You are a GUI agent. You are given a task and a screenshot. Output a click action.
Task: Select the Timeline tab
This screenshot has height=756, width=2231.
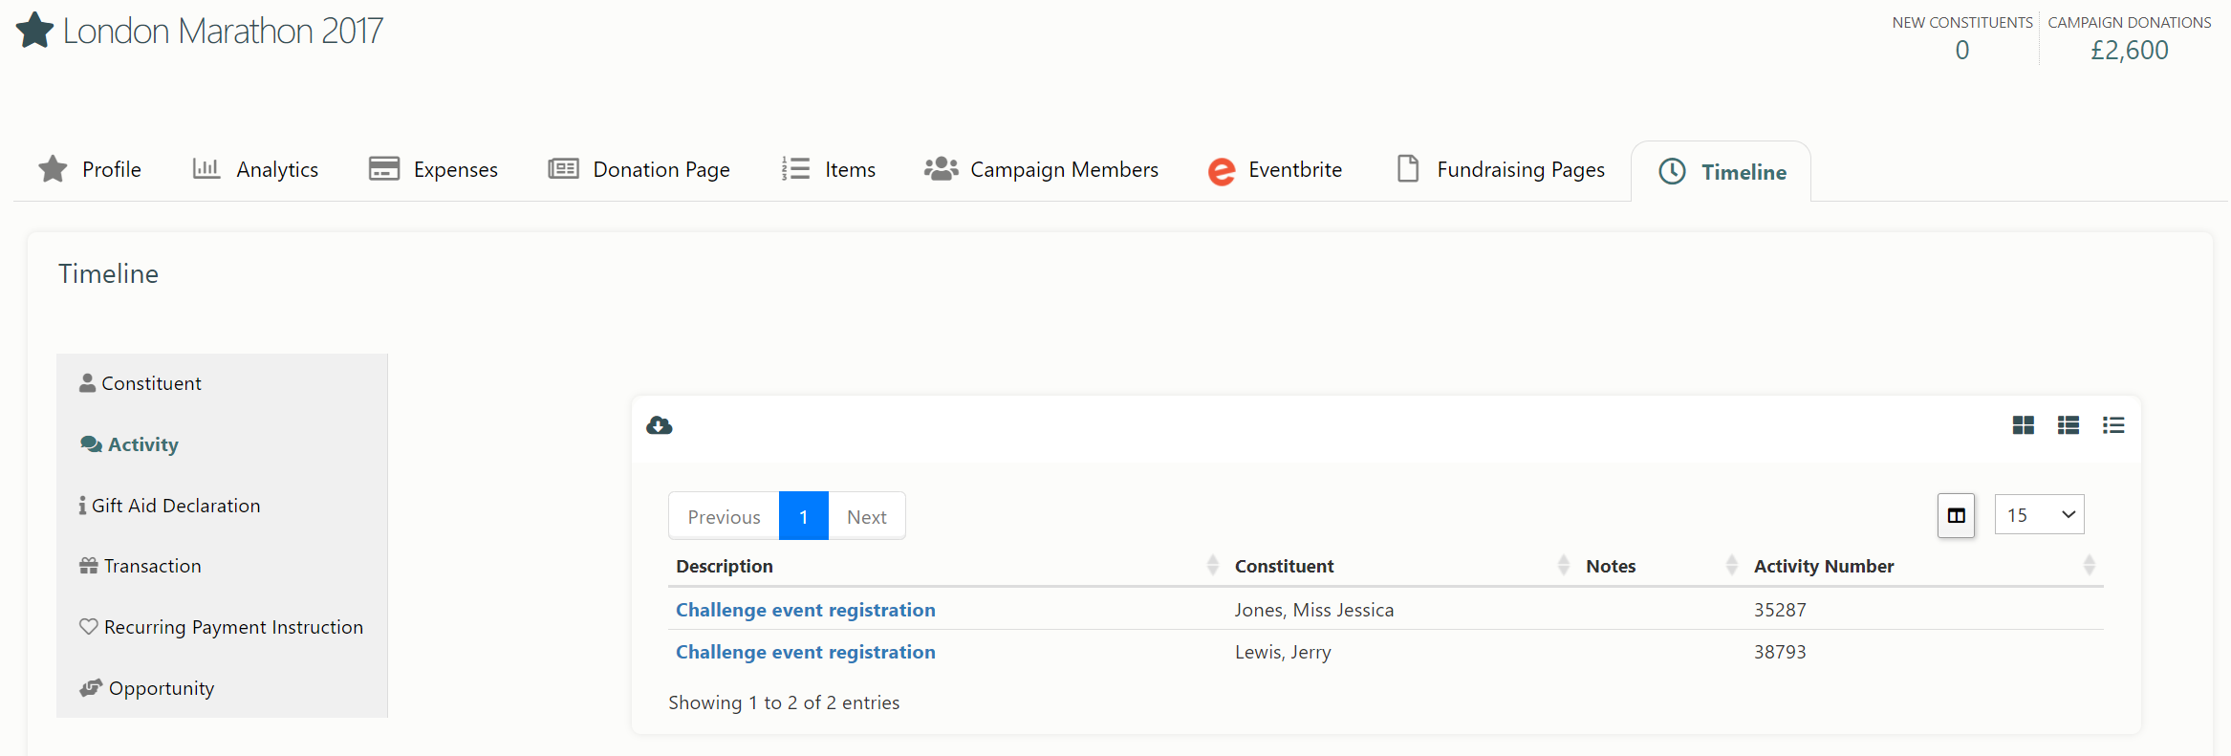click(1721, 172)
